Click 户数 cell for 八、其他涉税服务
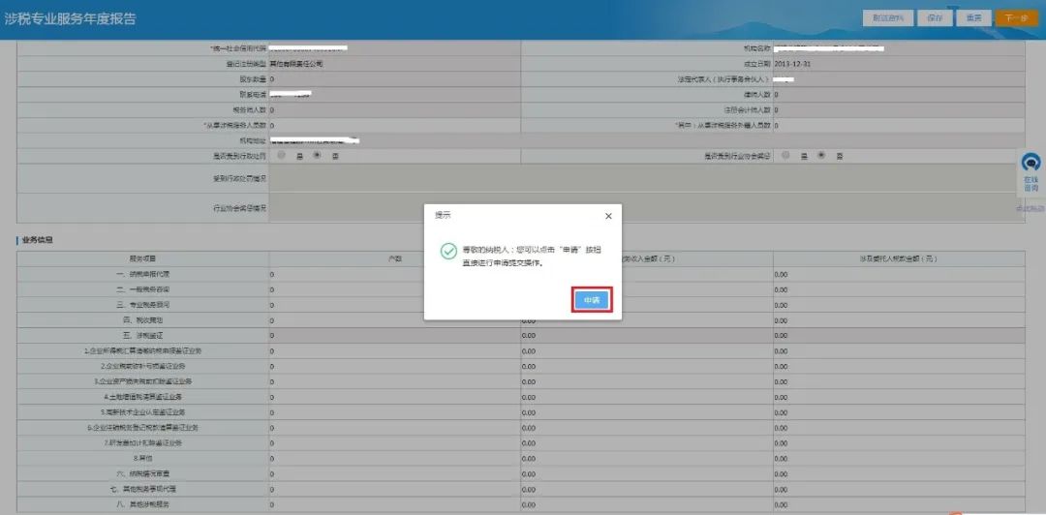The width and height of the screenshot is (1046, 515). tap(394, 505)
